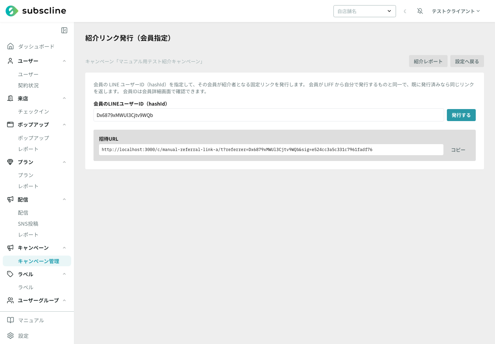Click the マニュアル book icon
The image size is (495, 344).
10,320
